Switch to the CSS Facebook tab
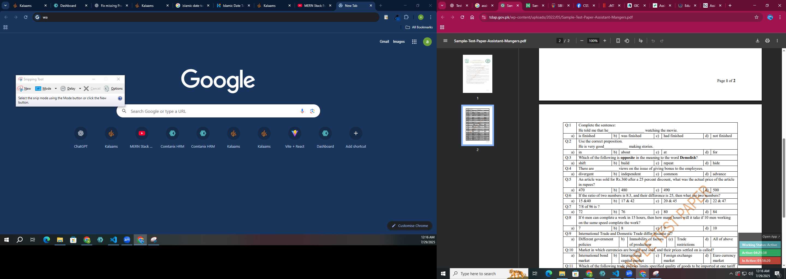The image size is (786, 279). pyautogui.click(x=585, y=5)
